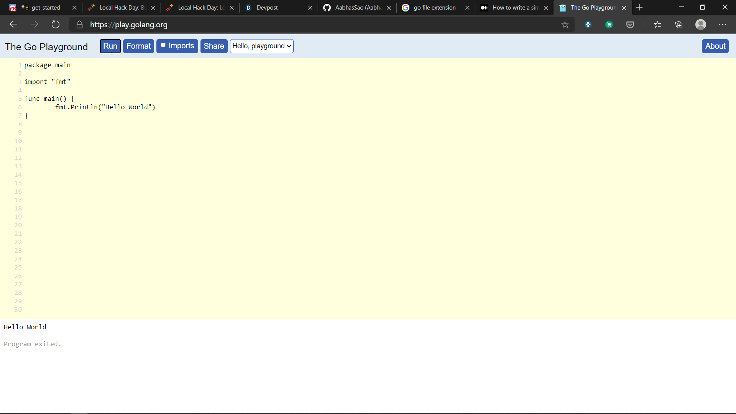Click the star to favorite this page

(x=565, y=25)
